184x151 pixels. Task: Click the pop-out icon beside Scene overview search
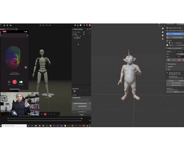pyautogui.click(x=90, y=29)
